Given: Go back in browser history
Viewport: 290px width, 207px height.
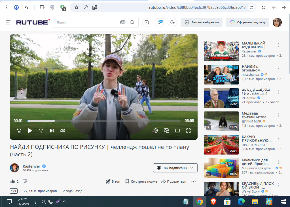Looking at the screenshot, I should click(x=274, y=7).
